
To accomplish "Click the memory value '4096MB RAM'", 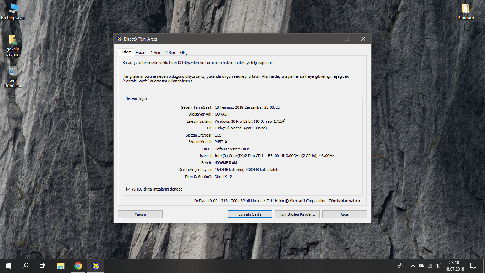I will 226,163.
